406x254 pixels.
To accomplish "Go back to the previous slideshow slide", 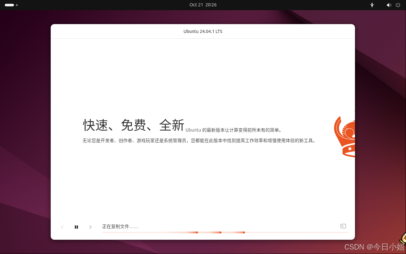I will [62, 227].
